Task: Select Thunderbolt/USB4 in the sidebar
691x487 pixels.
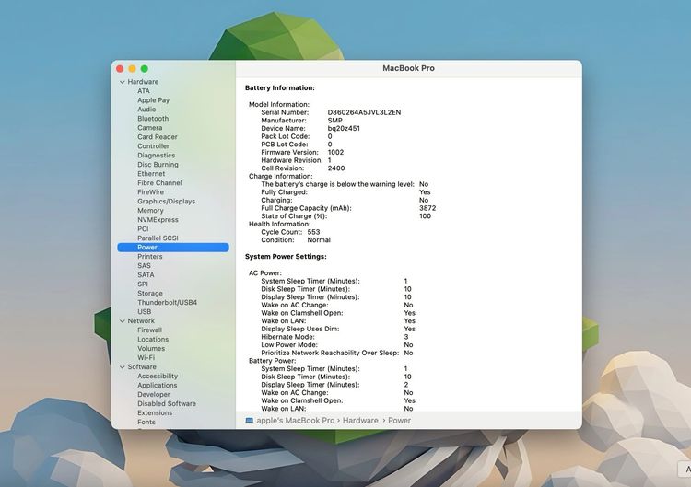Action: coord(167,303)
